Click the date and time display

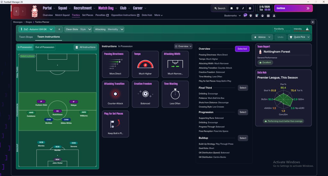(x=264, y=8)
